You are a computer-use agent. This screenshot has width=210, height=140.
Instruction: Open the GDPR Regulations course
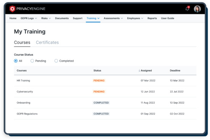coord(27,114)
